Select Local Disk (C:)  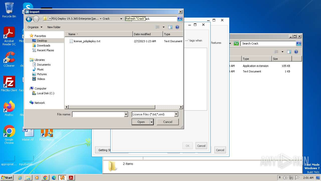(x=46, y=93)
